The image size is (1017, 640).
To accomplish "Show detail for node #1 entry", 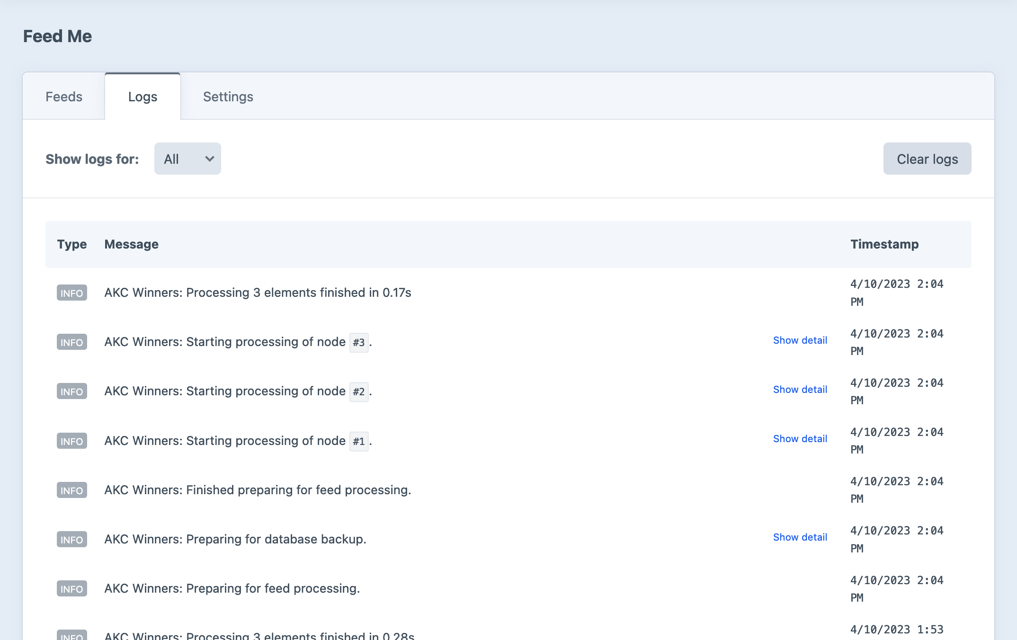I will pos(800,439).
